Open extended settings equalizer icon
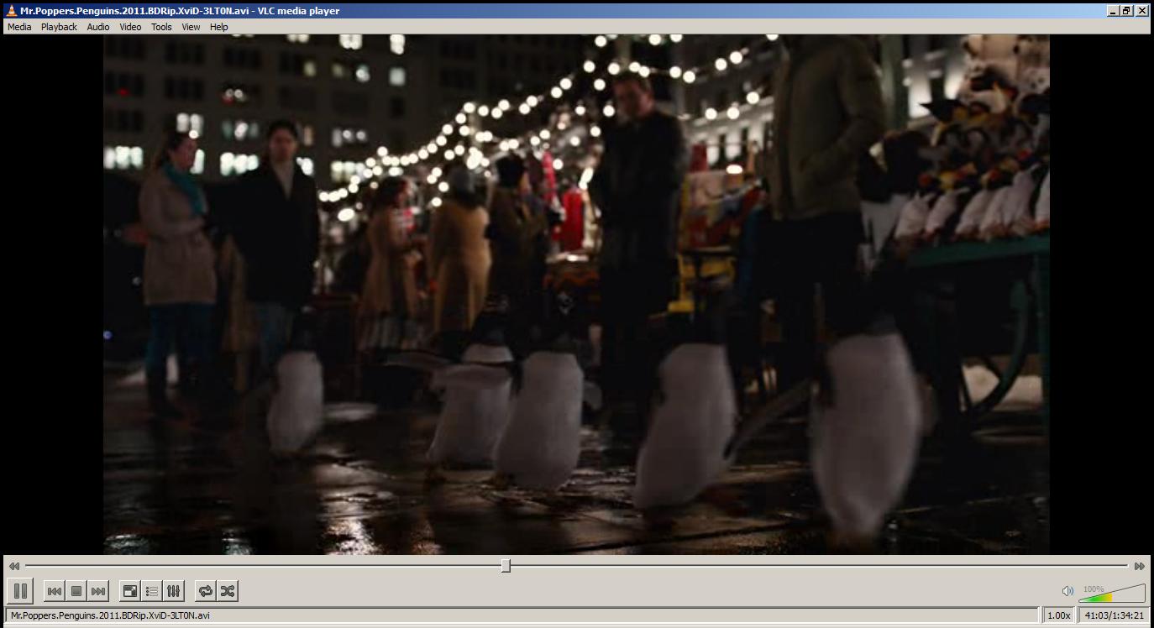1154x628 pixels. point(173,591)
